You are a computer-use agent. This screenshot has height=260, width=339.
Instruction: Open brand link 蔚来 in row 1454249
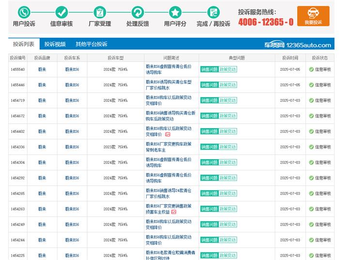click(42, 225)
